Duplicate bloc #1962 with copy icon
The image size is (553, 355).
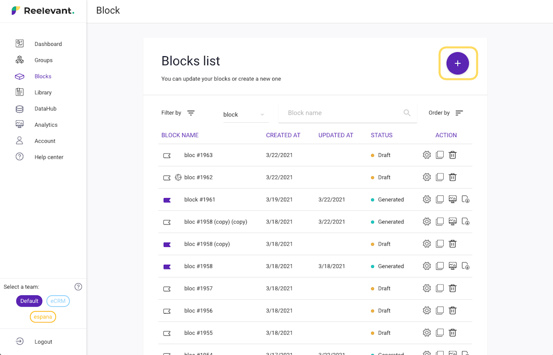[x=440, y=177]
